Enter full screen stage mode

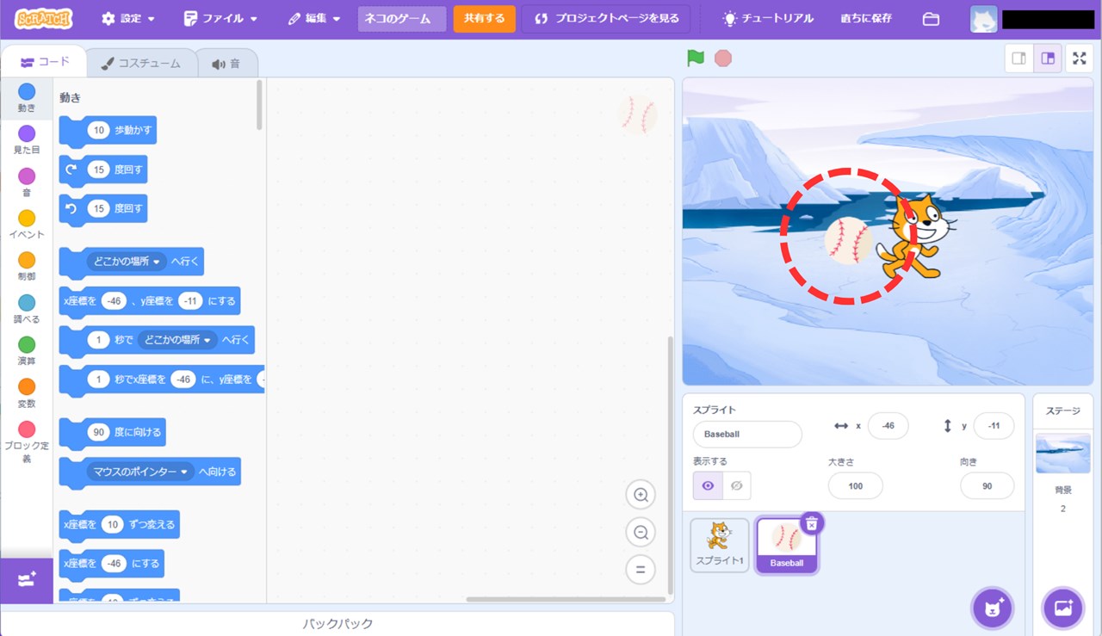[1080, 59]
